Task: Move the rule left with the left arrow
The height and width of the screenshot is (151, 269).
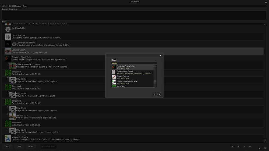Action: click(x=232, y=146)
